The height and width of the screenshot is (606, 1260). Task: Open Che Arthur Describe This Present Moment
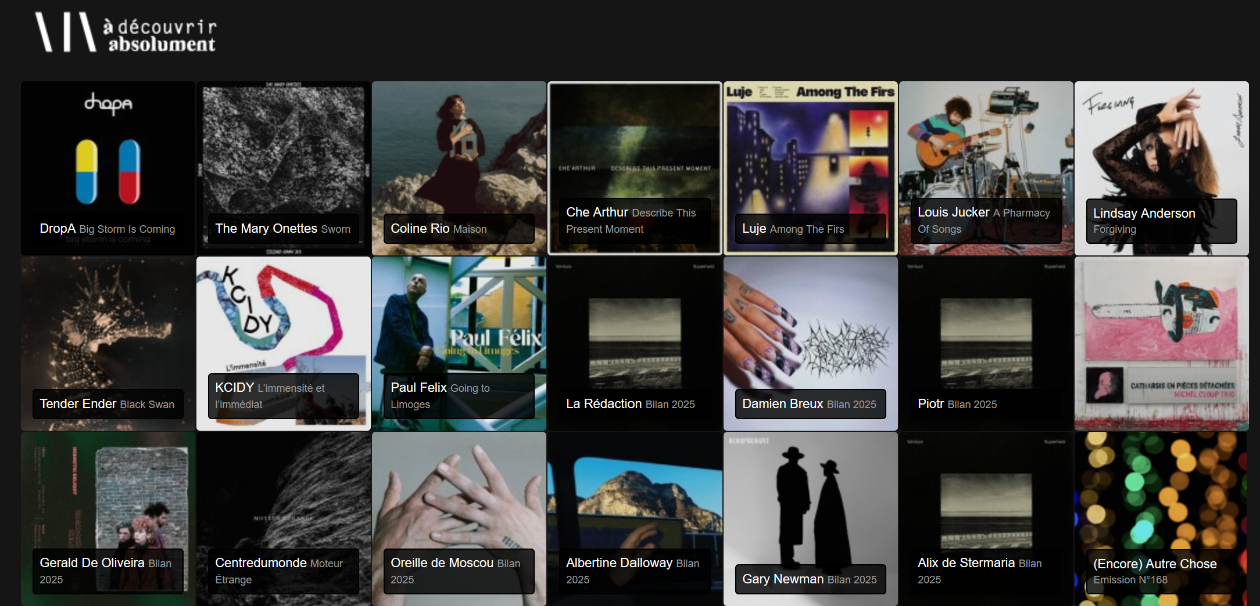point(635,168)
